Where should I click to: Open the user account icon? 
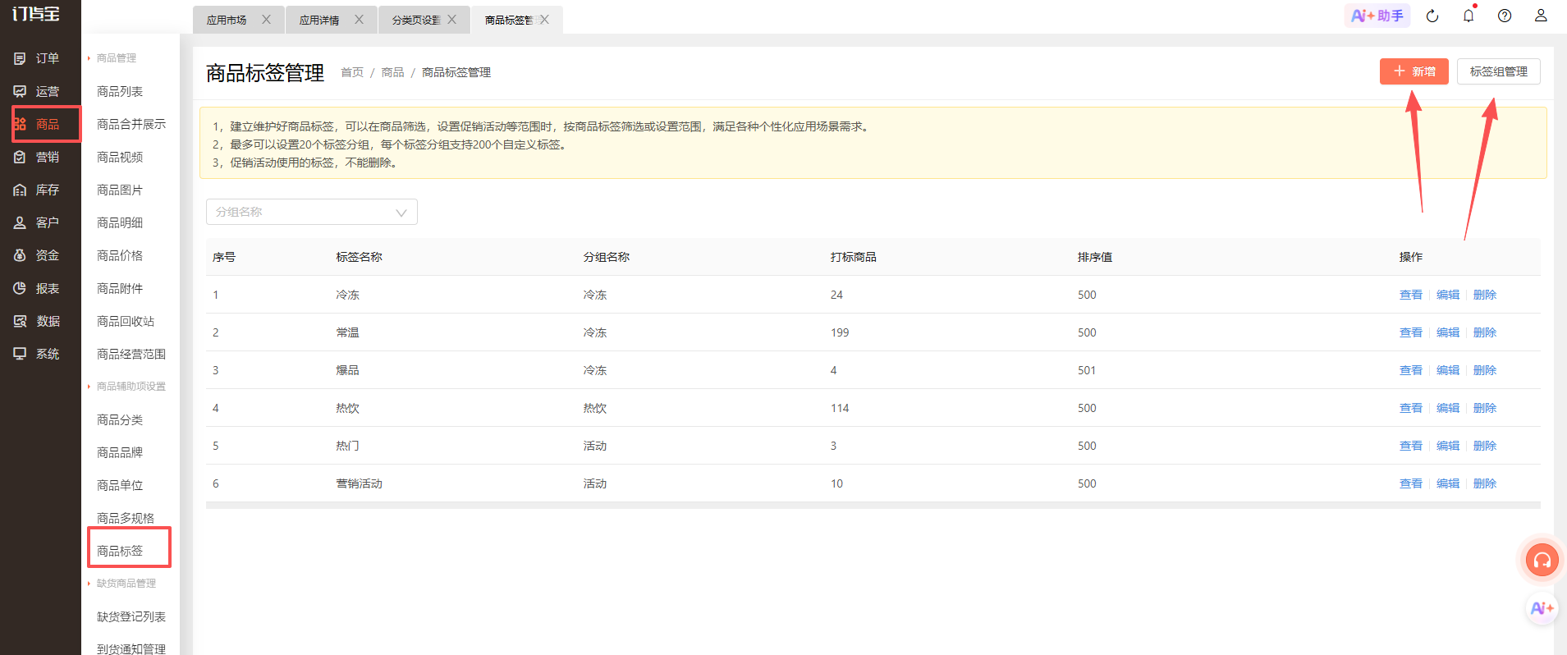coord(1541,16)
